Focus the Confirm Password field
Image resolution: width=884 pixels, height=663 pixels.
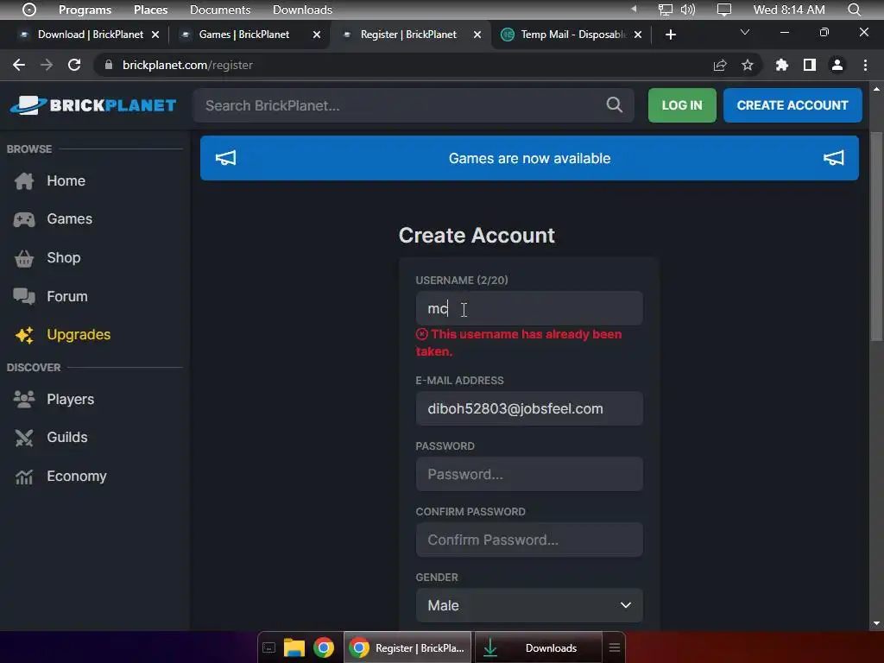529,540
